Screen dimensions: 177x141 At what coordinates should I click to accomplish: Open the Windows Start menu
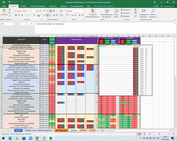pyautogui.click(x=3, y=138)
